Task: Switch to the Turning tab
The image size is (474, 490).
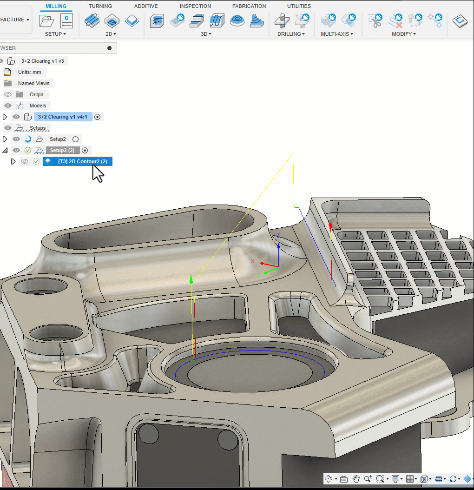Action: (100, 6)
